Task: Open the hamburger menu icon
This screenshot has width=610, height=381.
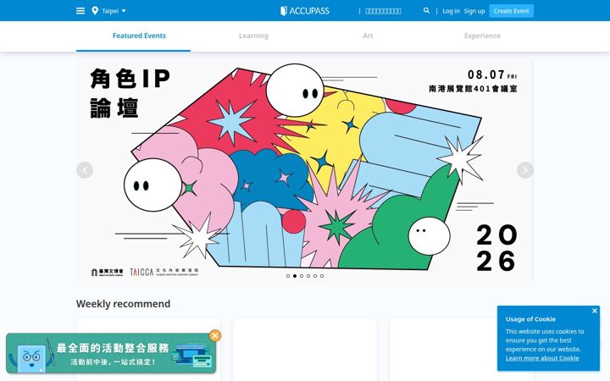Action: 80,11
